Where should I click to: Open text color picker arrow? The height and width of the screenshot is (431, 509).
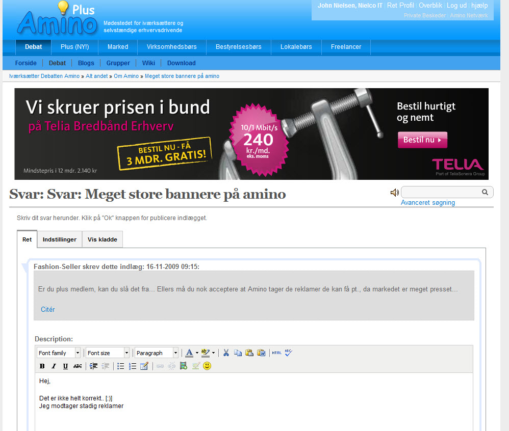point(197,353)
